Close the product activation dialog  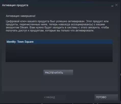click(x=116, y=5)
